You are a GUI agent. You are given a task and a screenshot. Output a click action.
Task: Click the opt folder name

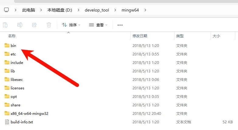pos(14,97)
